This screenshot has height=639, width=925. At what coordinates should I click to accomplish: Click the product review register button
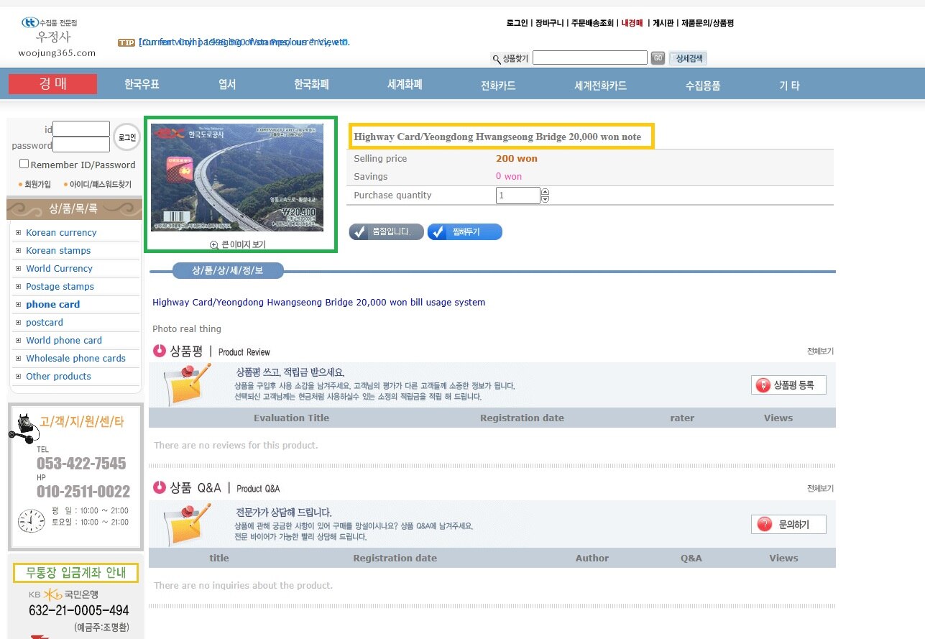click(x=788, y=385)
